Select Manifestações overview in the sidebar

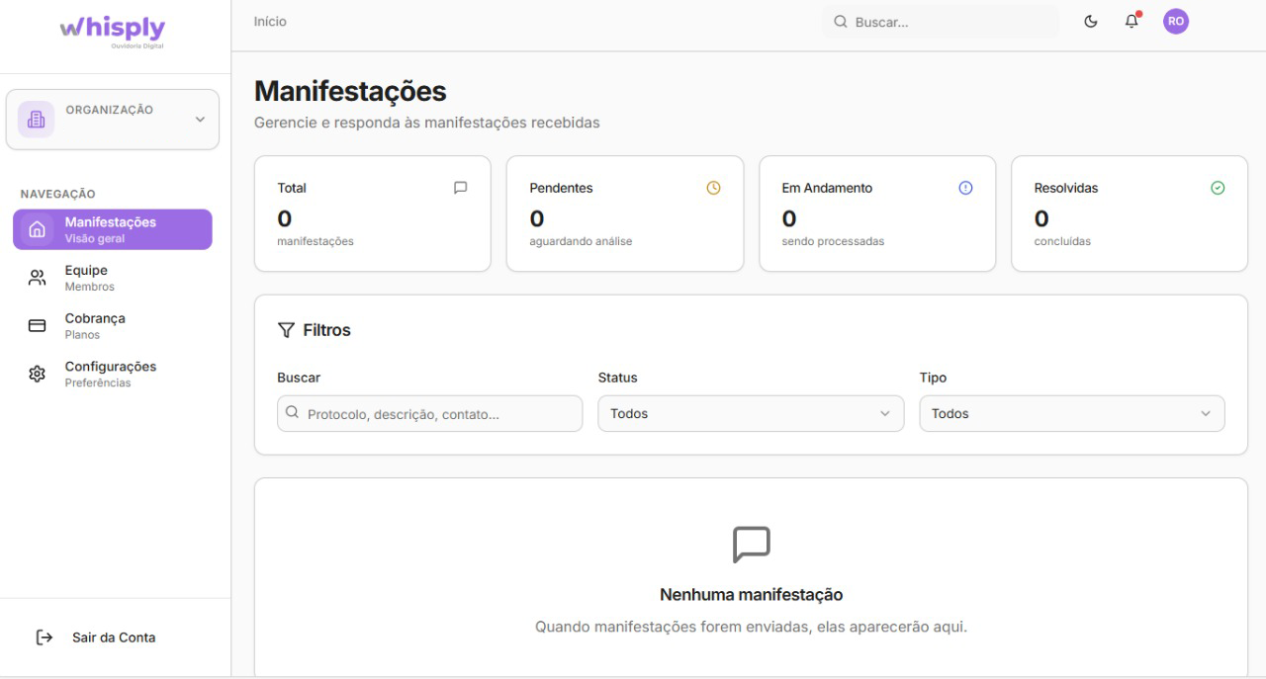click(x=112, y=229)
